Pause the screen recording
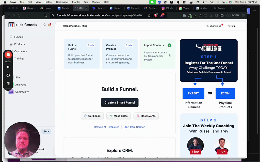The height and width of the screenshot is (162, 260). pos(8,67)
